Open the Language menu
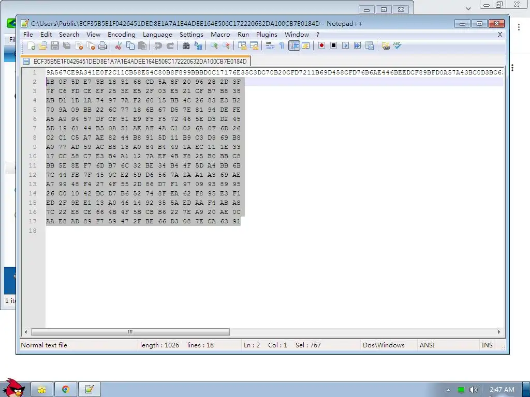530x397 pixels. coord(157,35)
